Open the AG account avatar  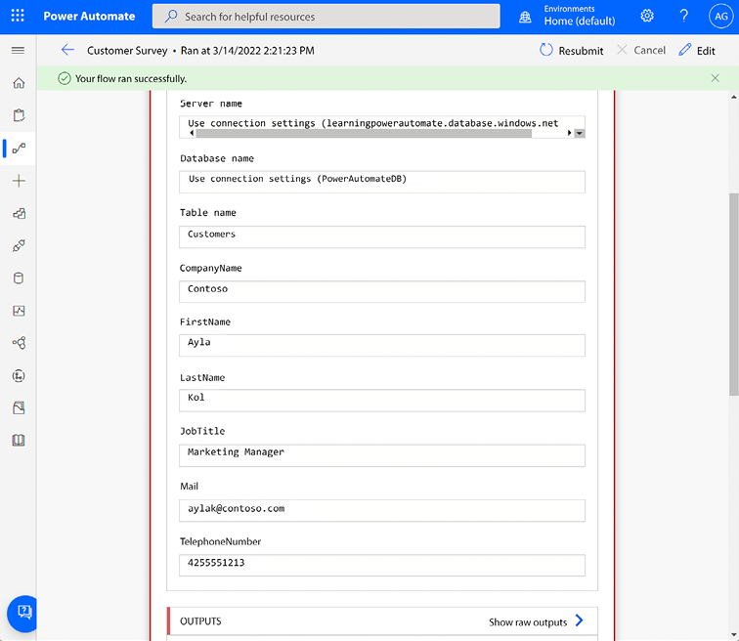[721, 16]
